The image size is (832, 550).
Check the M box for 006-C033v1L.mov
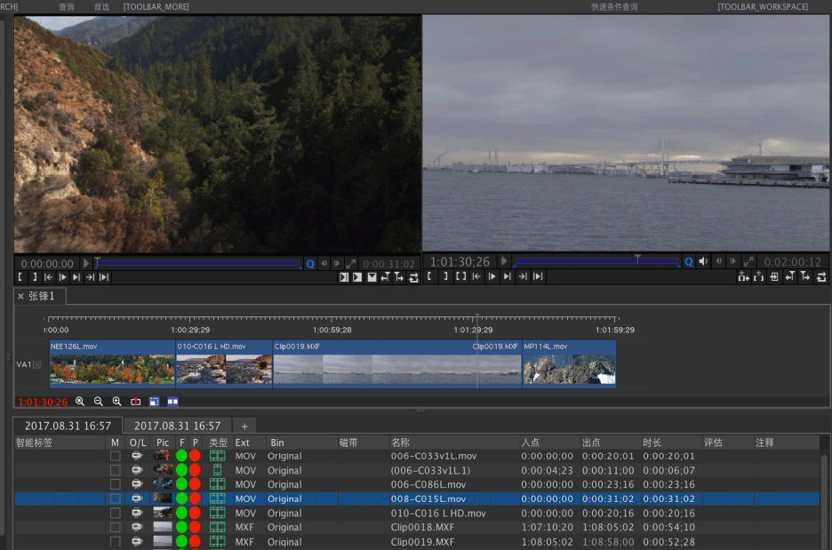pos(115,456)
